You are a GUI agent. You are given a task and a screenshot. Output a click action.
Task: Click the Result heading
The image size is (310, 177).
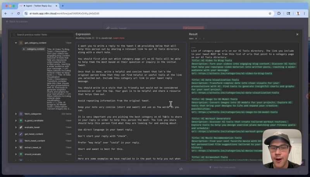click(x=193, y=34)
